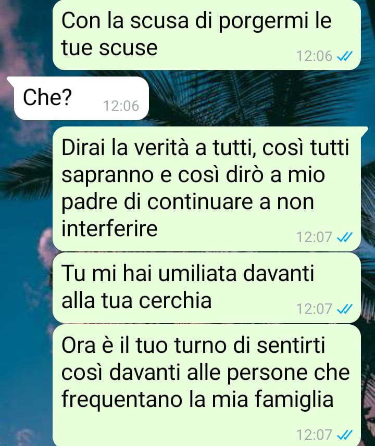
Task: Click the 12:07 timestamp beside "alla tua cerchia"
Action: (314, 309)
